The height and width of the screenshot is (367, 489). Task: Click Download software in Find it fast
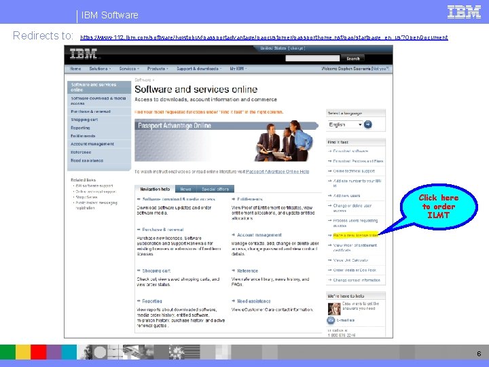tap(350, 151)
